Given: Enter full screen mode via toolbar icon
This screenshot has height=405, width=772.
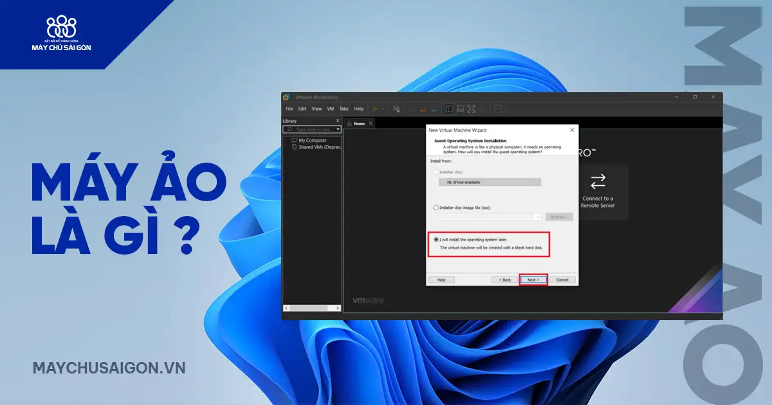Looking at the screenshot, I should pyautogui.click(x=471, y=109).
